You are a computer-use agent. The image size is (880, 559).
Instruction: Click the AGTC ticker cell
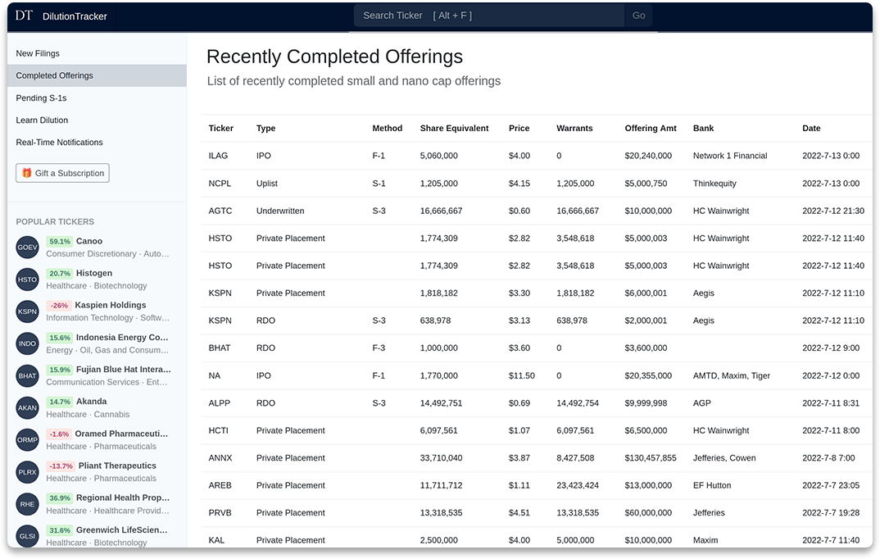pos(220,211)
